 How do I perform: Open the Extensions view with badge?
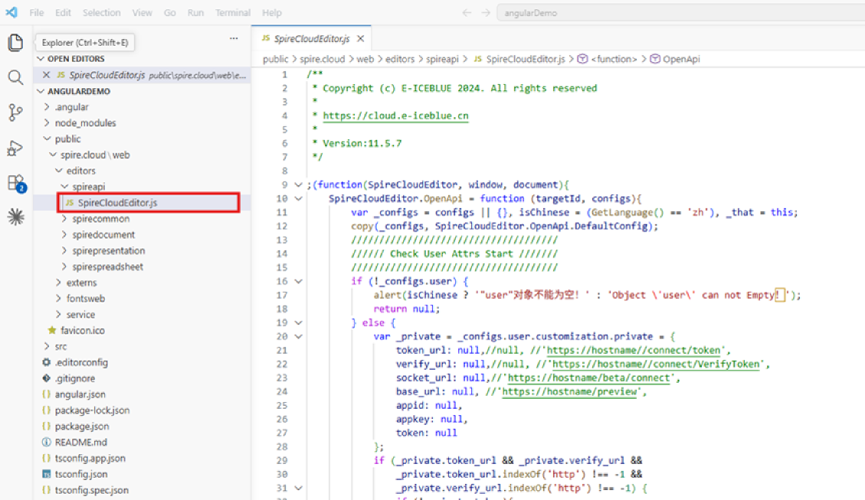(16, 183)
